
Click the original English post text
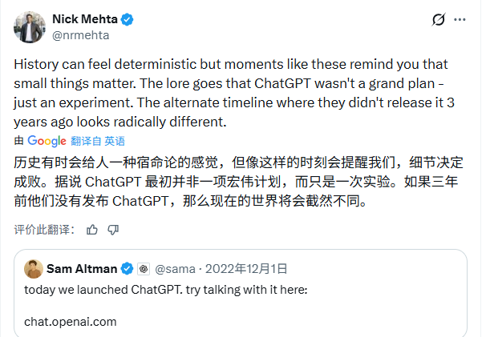pos(233,92)
